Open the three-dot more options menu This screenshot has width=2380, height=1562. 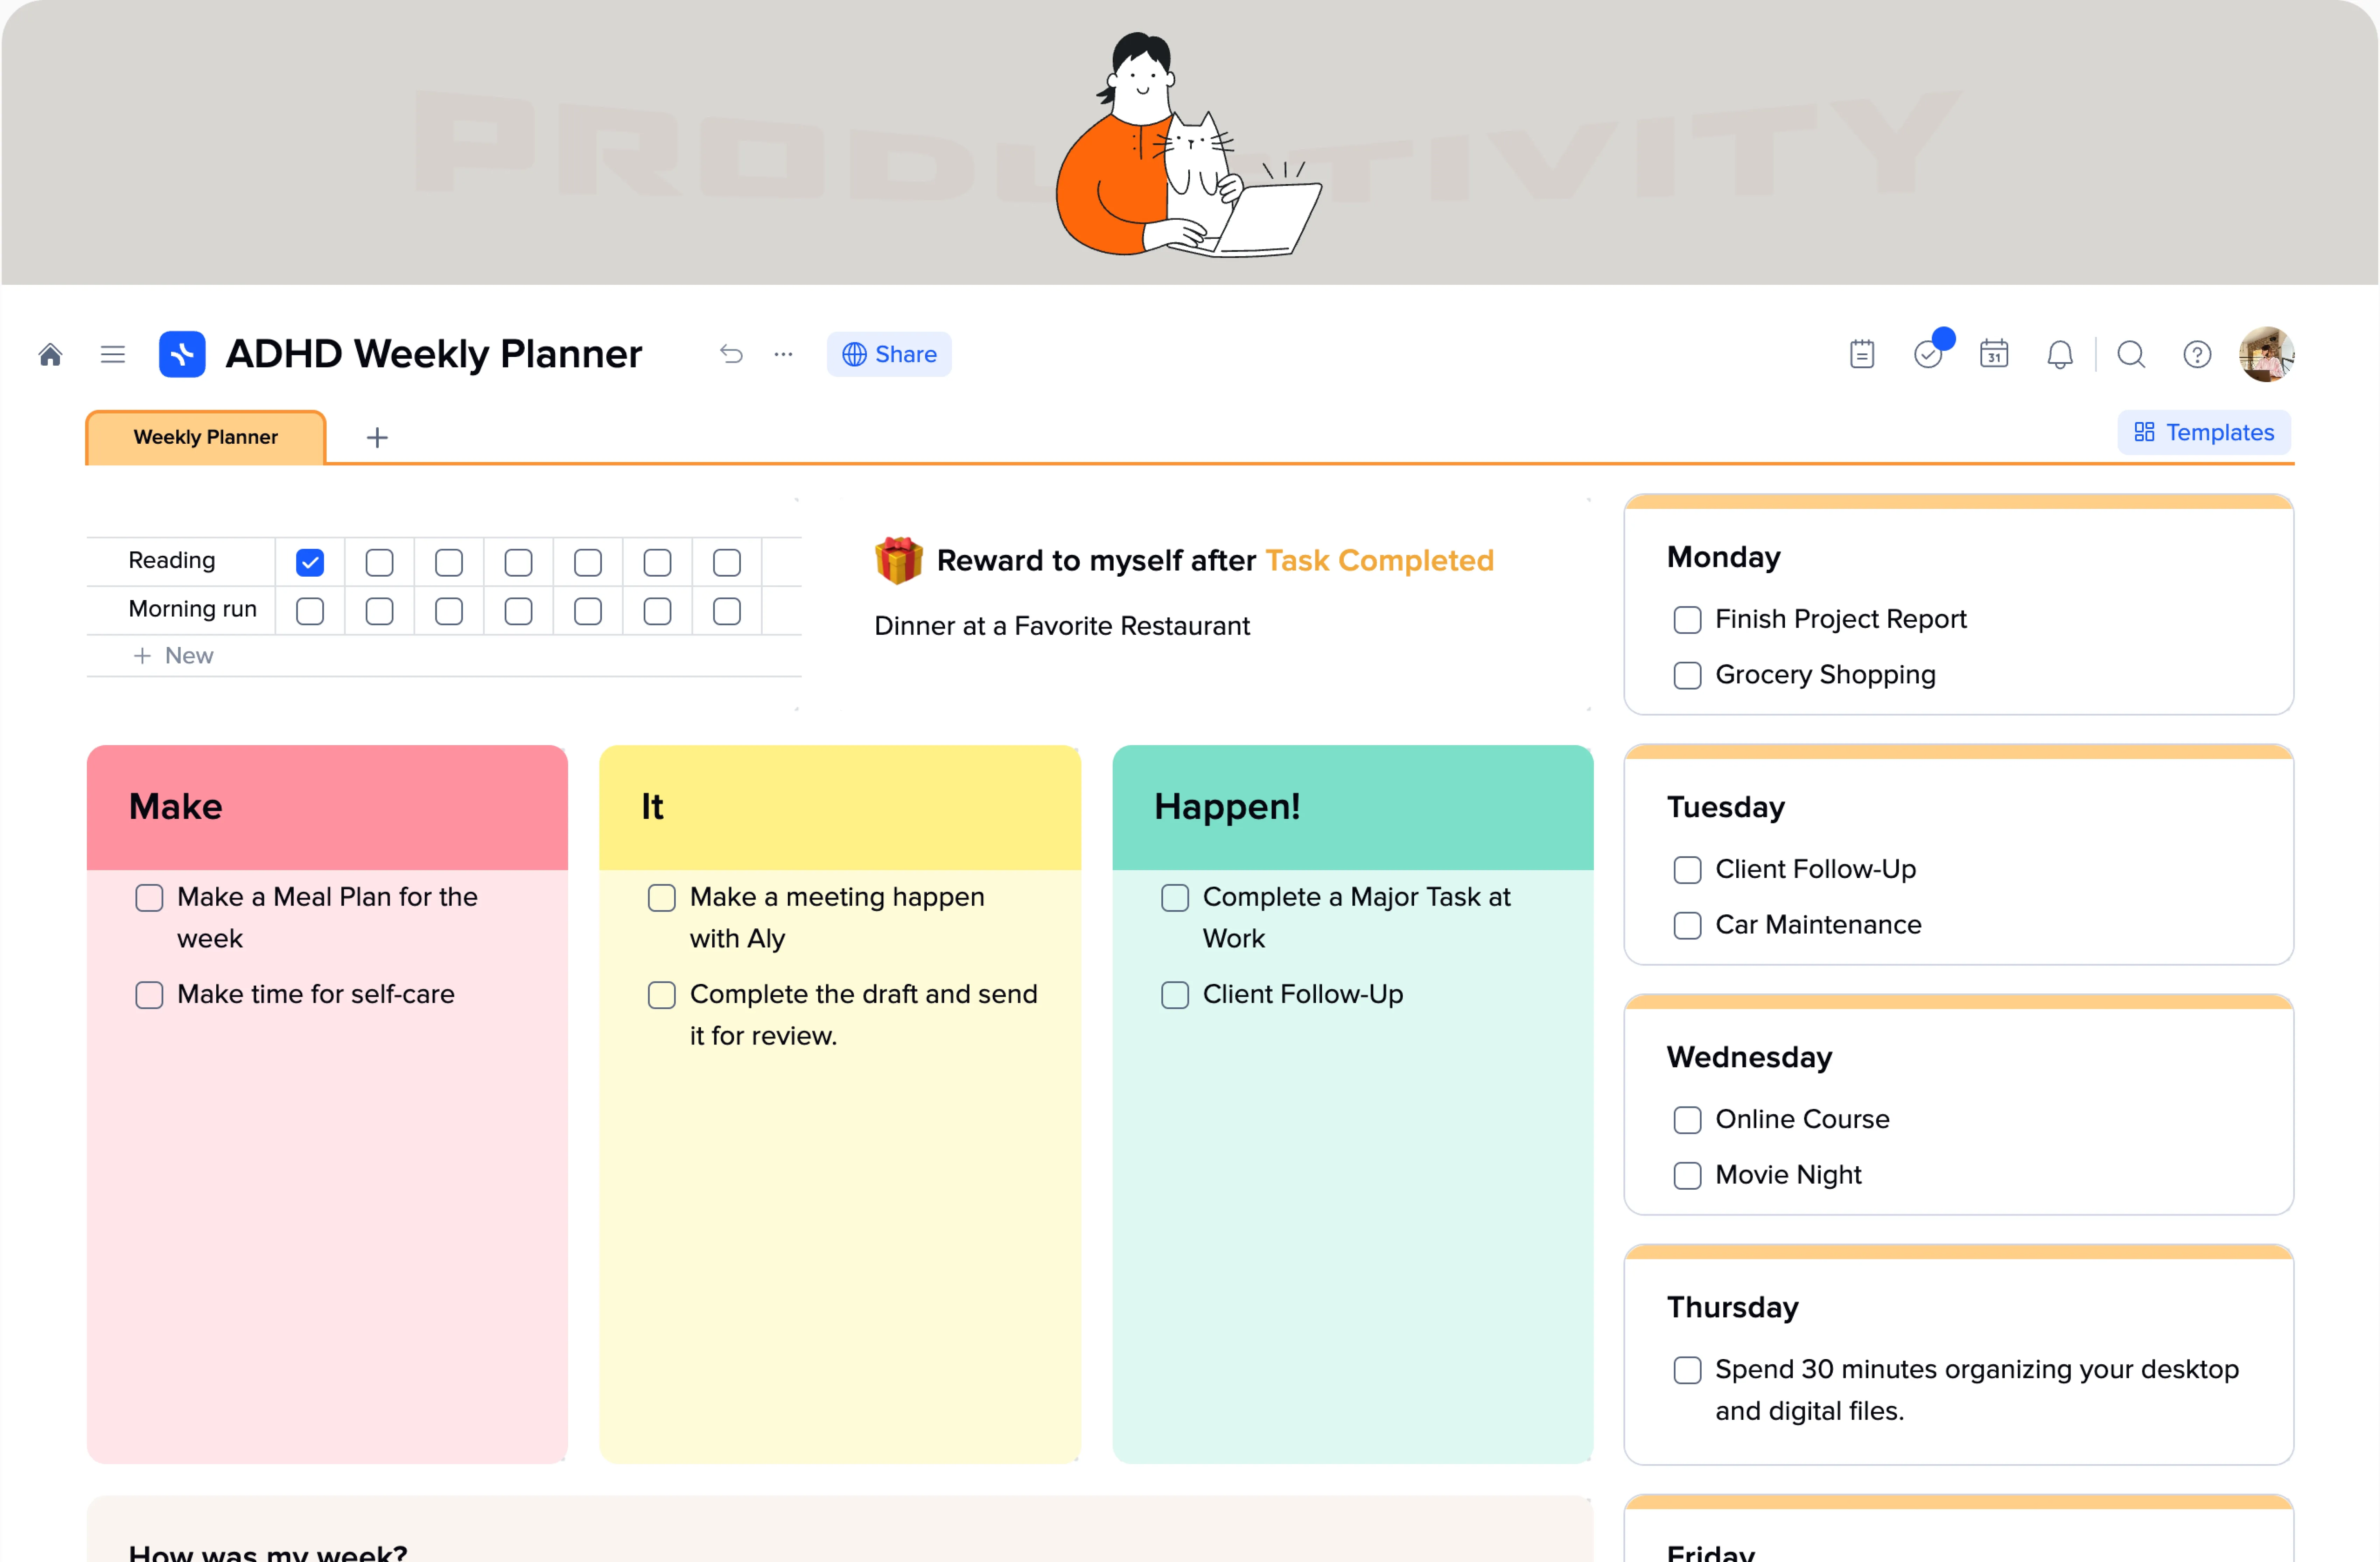[x=783, y=354]
